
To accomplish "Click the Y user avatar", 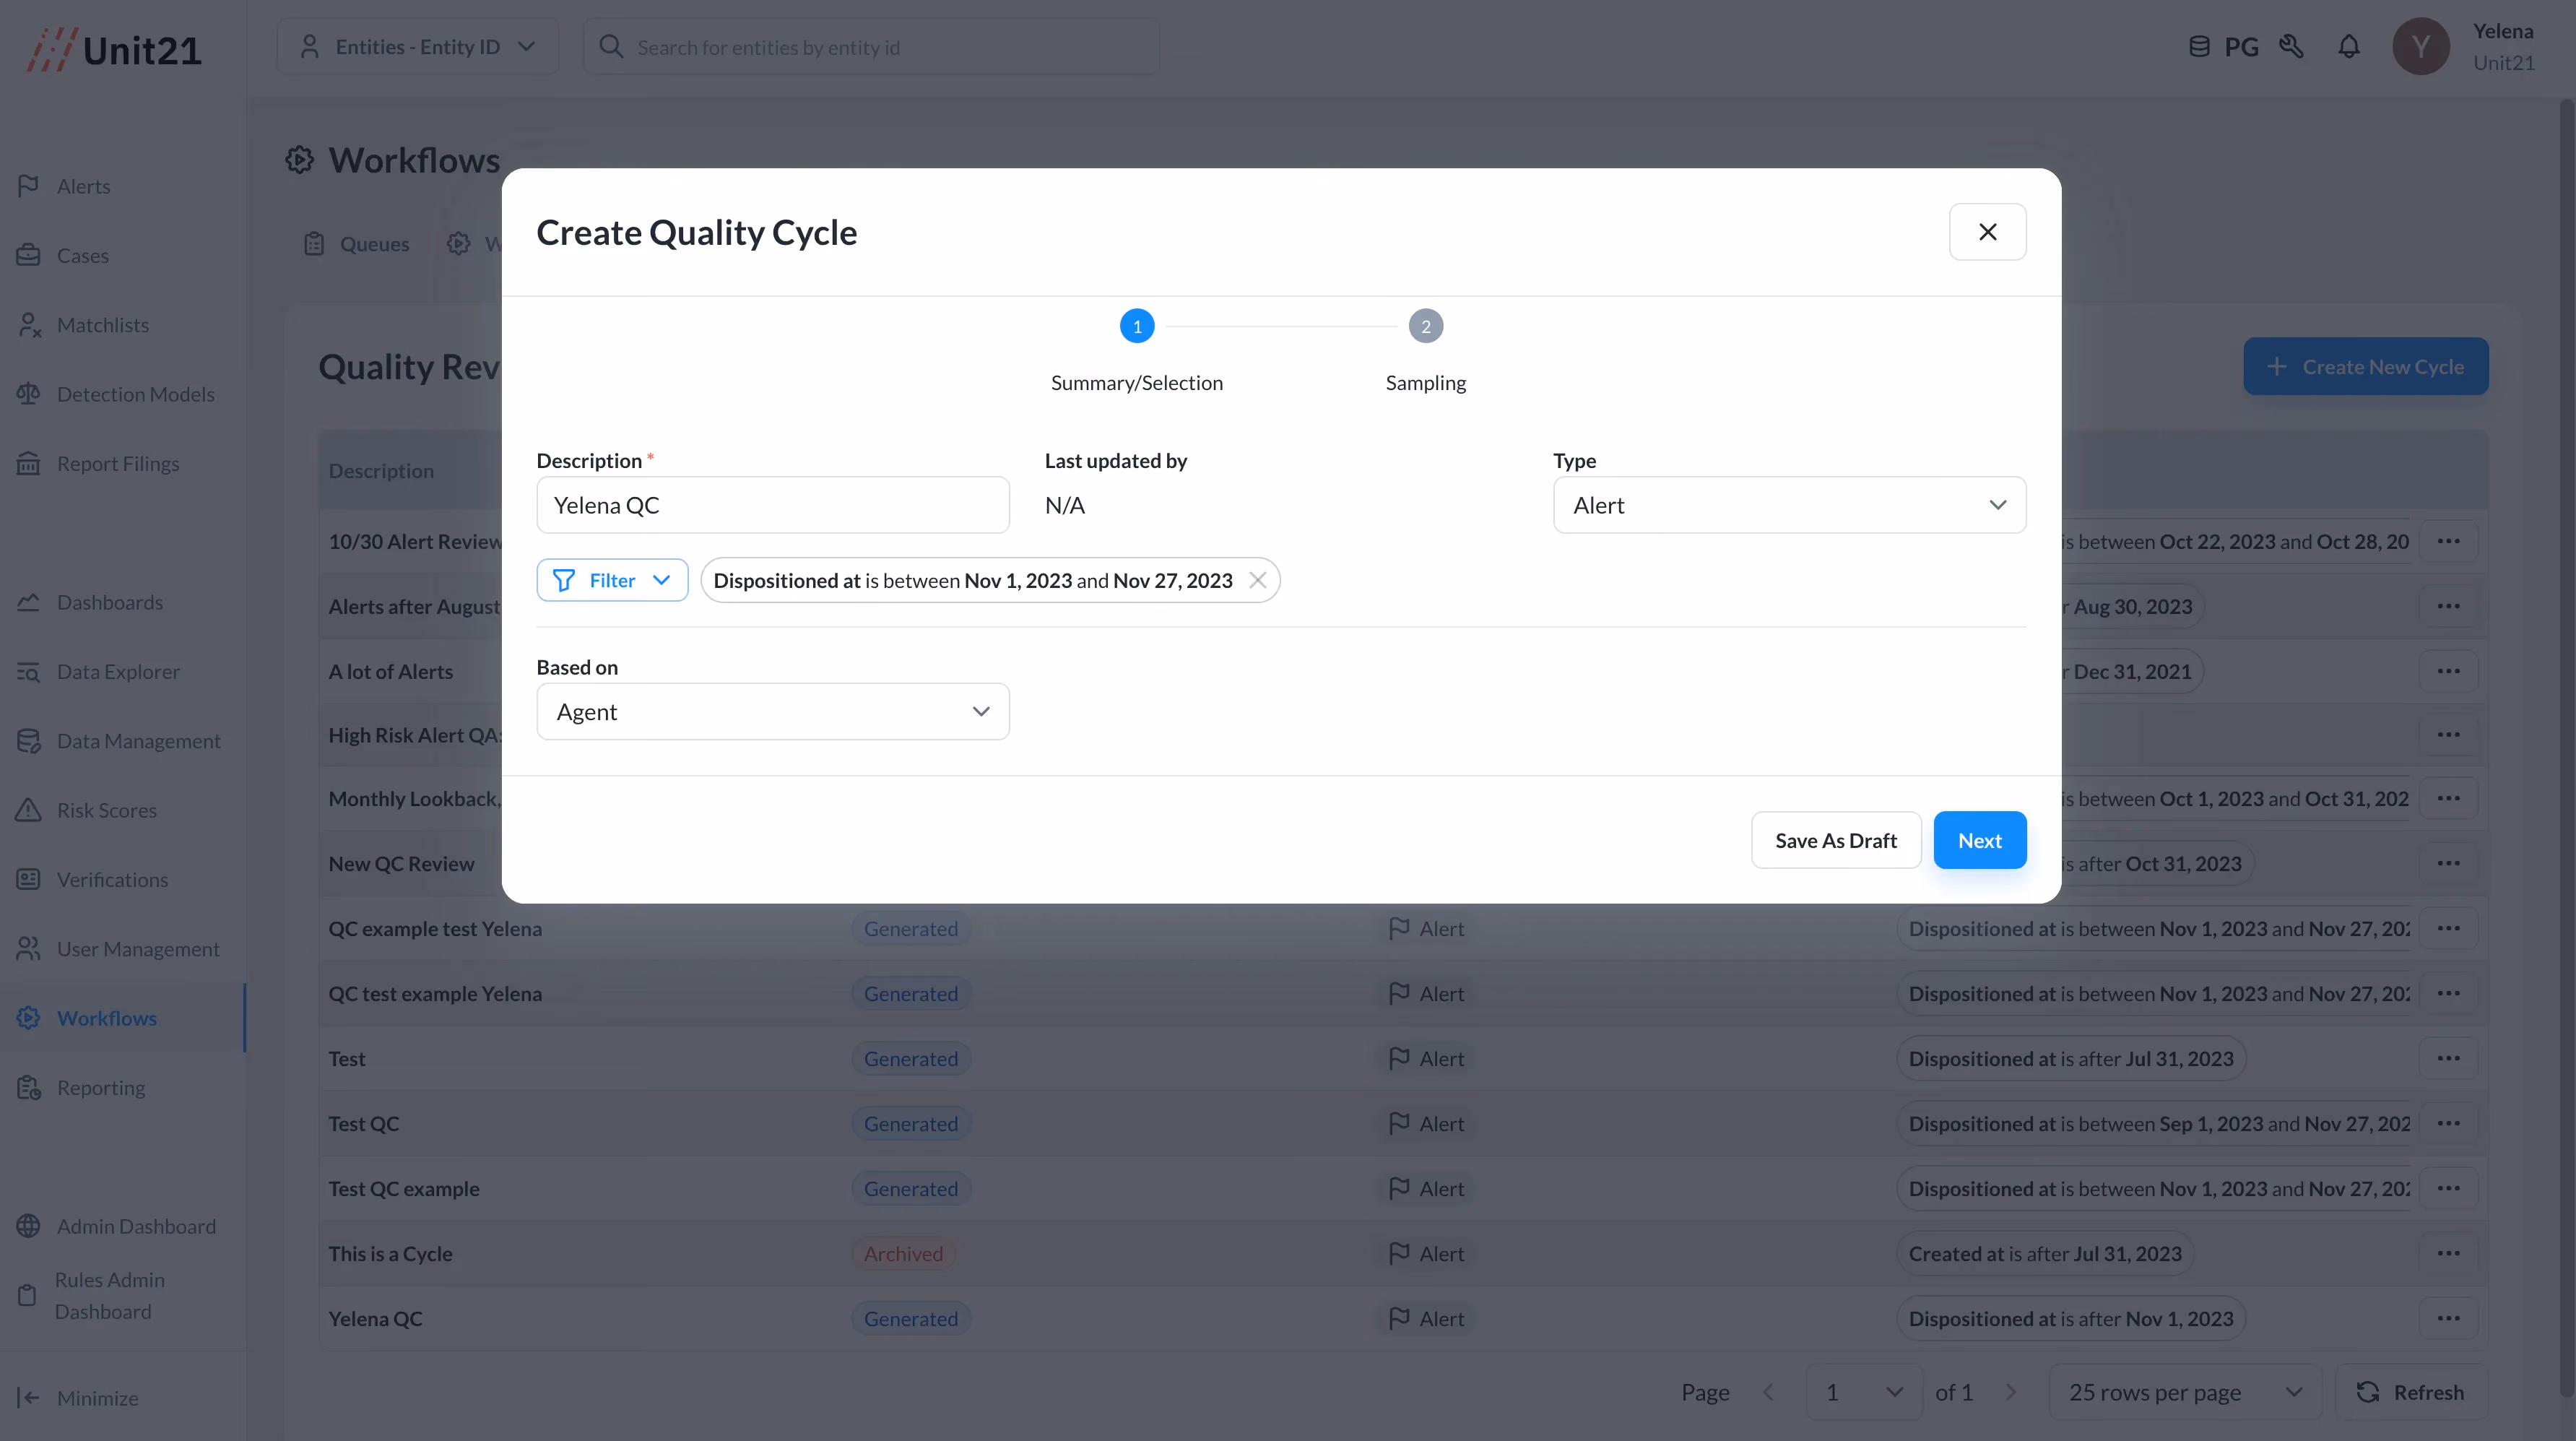I will (2420, 46).
